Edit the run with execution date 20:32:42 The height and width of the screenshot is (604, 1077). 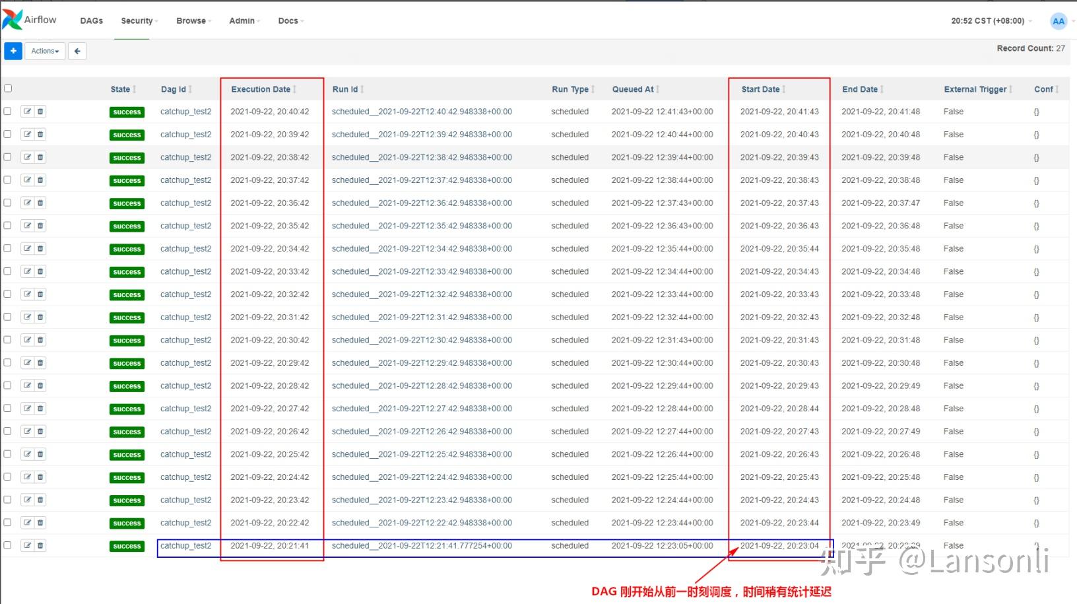tap(27, 294)
